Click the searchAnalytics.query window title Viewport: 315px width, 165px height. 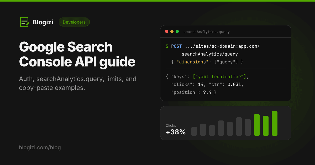coord(207,32)
